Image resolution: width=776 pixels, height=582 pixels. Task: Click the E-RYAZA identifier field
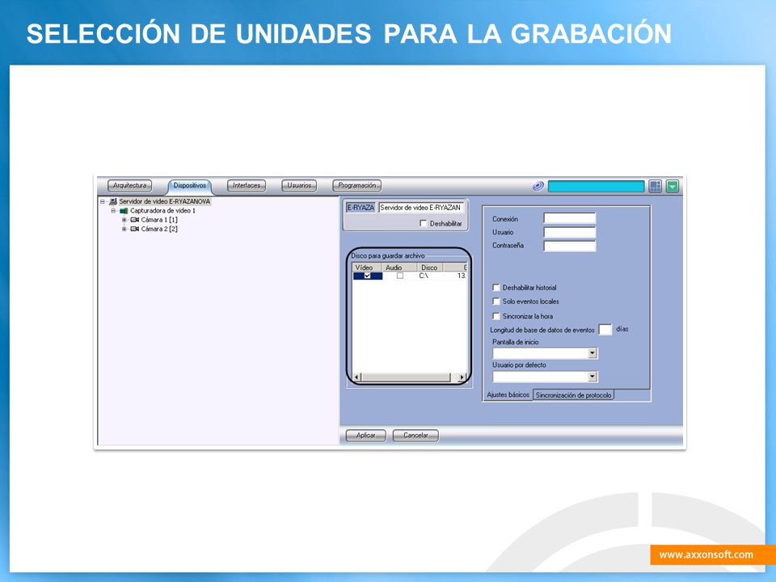[x=361, y=208]
